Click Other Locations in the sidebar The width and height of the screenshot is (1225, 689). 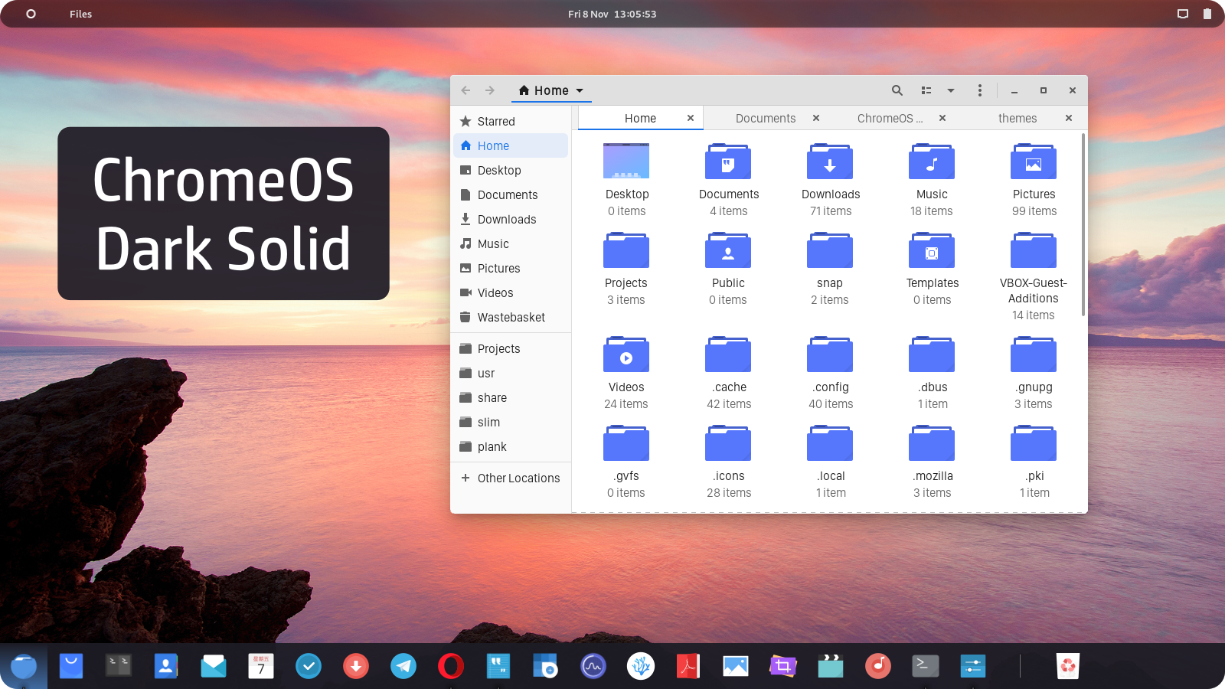point(511,478)
